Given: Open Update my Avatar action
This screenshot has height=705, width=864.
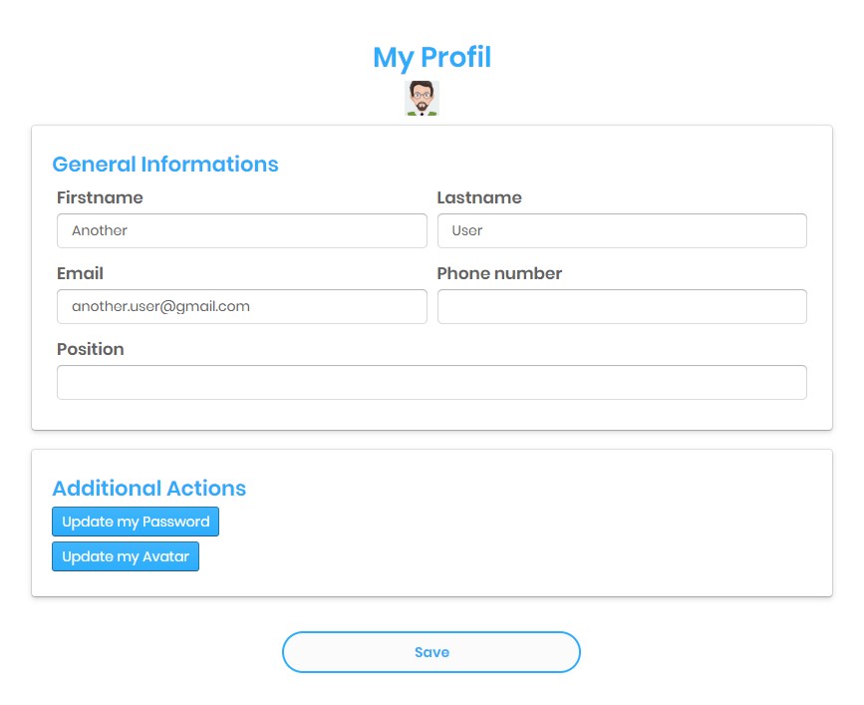Looking at the screenshot, I should (126, 556).
